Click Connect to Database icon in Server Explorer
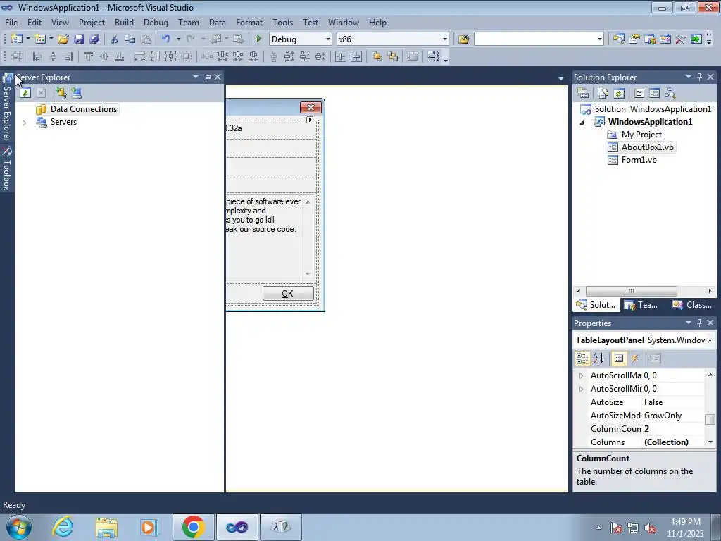The width and height of the screenshot is (721, 541). tap(61, 93)
